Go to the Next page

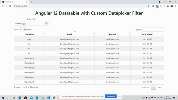(160, 87)
